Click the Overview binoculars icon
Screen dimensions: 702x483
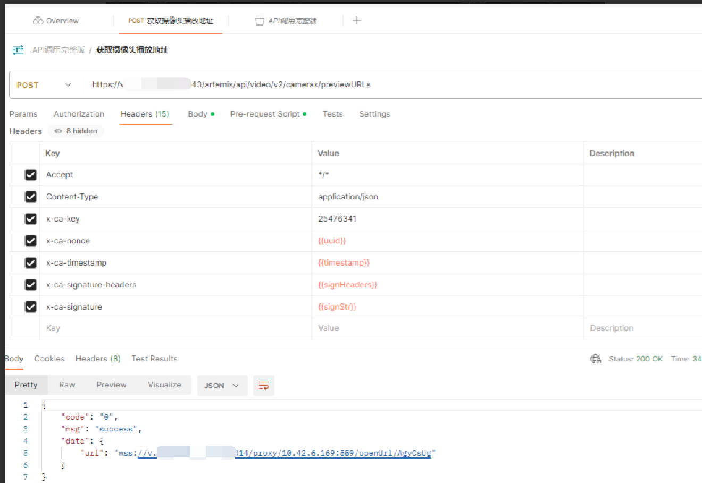(38, 21)
